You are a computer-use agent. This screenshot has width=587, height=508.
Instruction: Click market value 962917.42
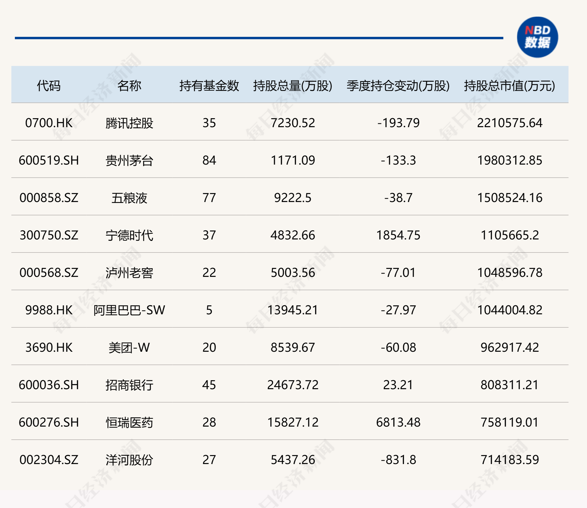pos(510,348)
